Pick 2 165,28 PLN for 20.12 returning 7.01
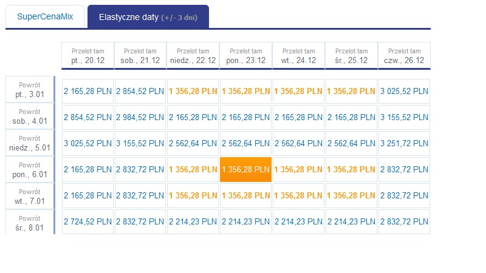 coord(87,195)
